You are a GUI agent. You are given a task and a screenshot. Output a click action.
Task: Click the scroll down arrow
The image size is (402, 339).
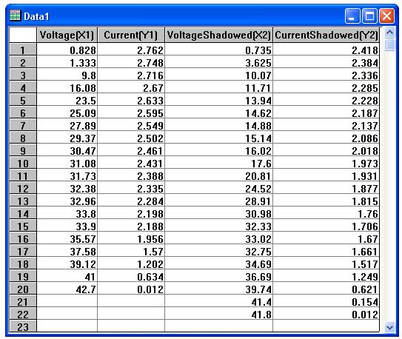tap(389, 327)
